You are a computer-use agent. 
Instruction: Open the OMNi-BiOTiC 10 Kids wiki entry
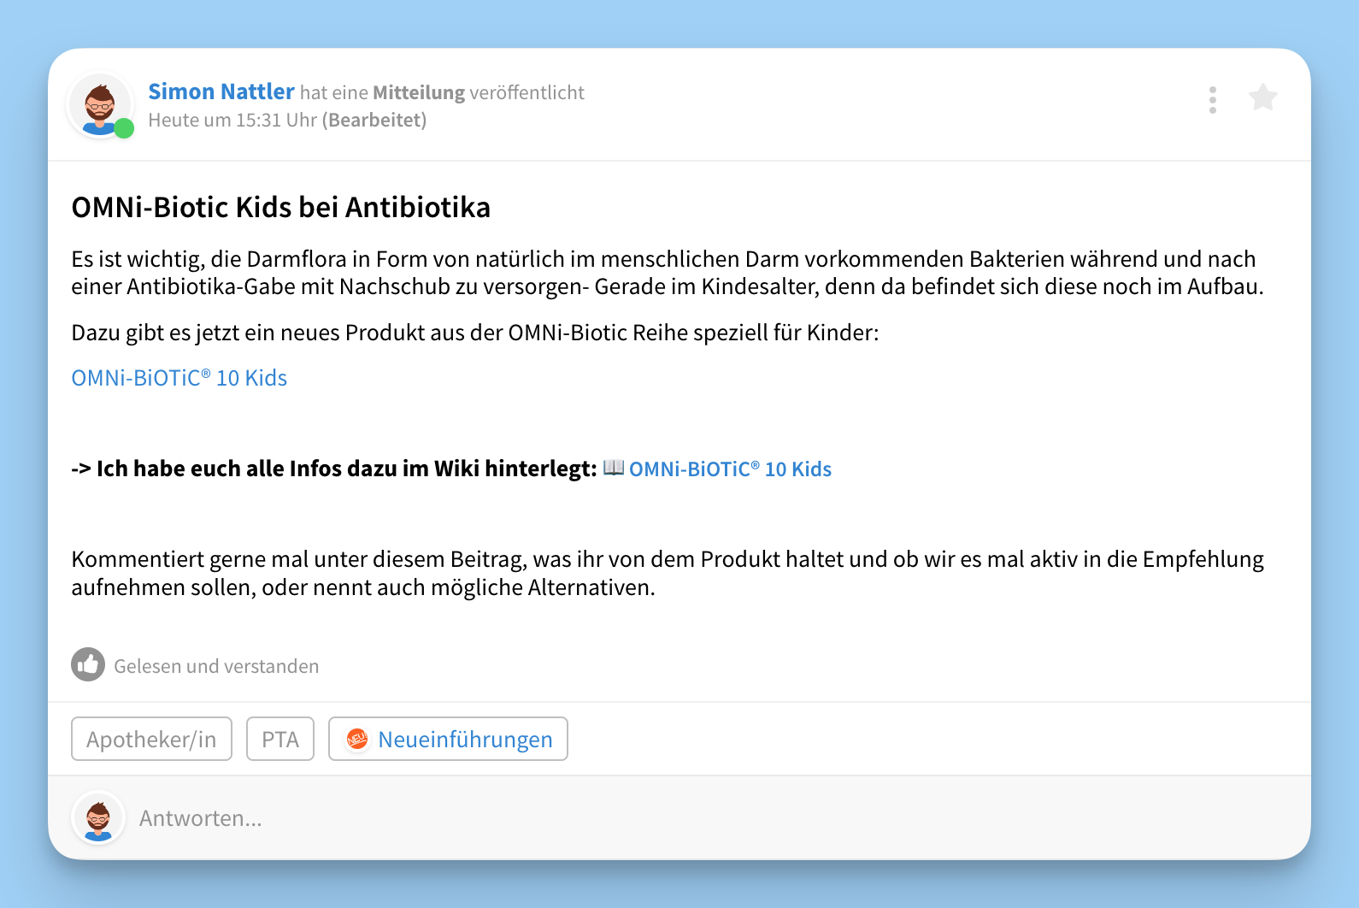[730, 469]
